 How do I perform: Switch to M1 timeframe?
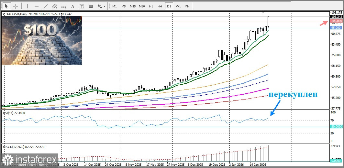tap(115, 6)
